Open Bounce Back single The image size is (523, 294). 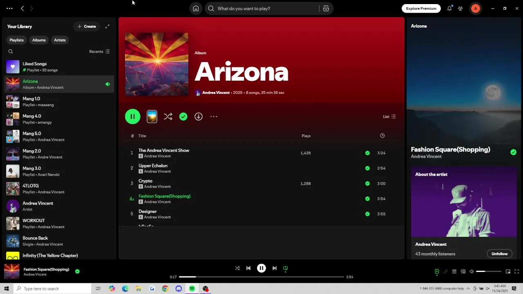click(59, 241)
